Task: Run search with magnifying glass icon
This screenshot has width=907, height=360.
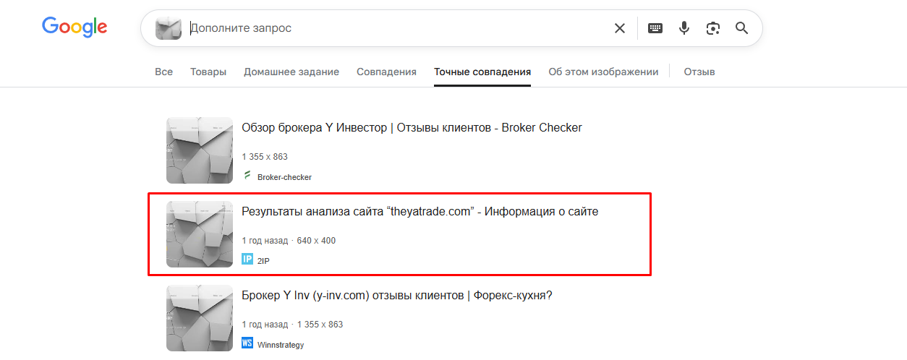Action: pos(741,28)
